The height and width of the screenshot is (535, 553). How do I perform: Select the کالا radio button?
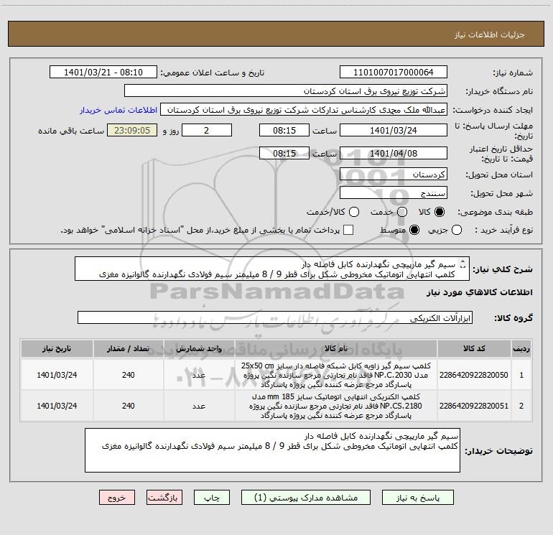(440, 212)
